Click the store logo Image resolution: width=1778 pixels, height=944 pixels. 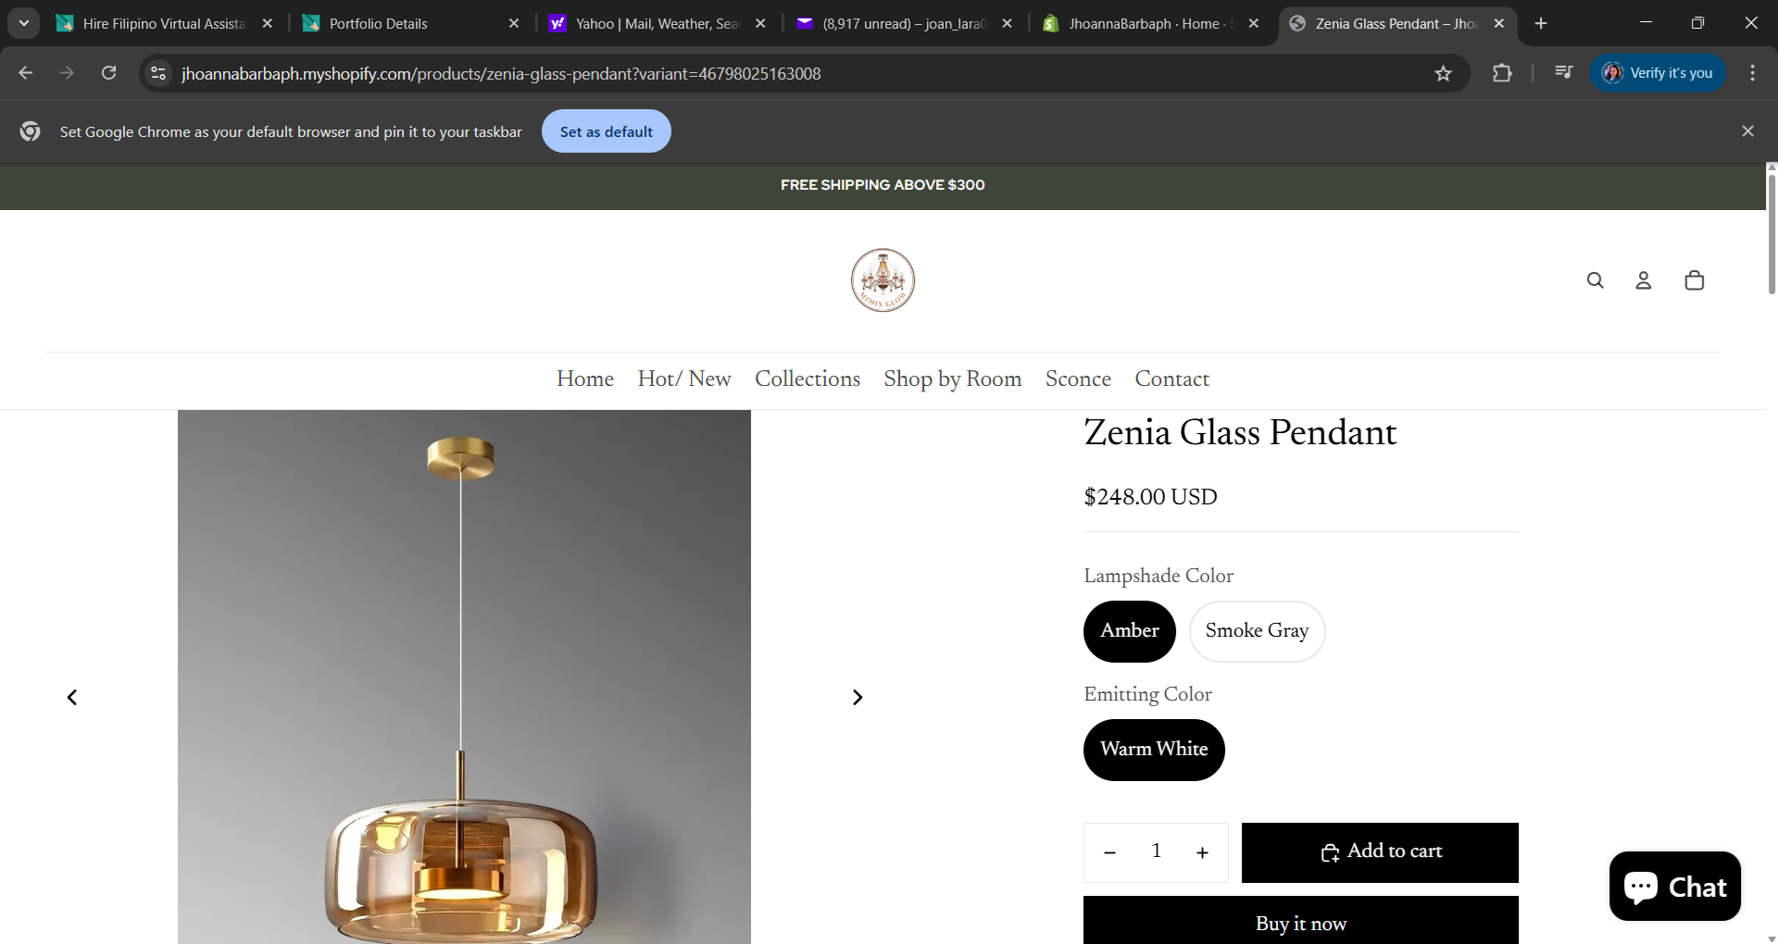pyautogui.click(x=883, y=280)
